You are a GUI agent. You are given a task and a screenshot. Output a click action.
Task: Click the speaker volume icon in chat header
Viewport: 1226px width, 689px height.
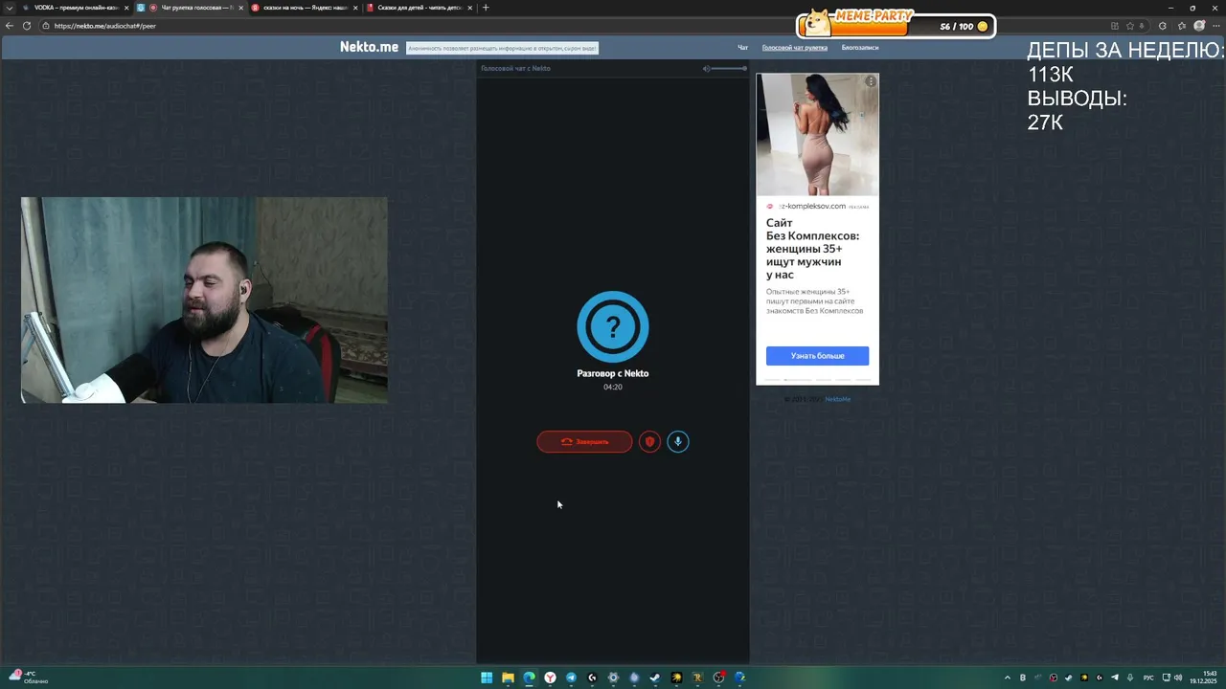tap(706, 68)
